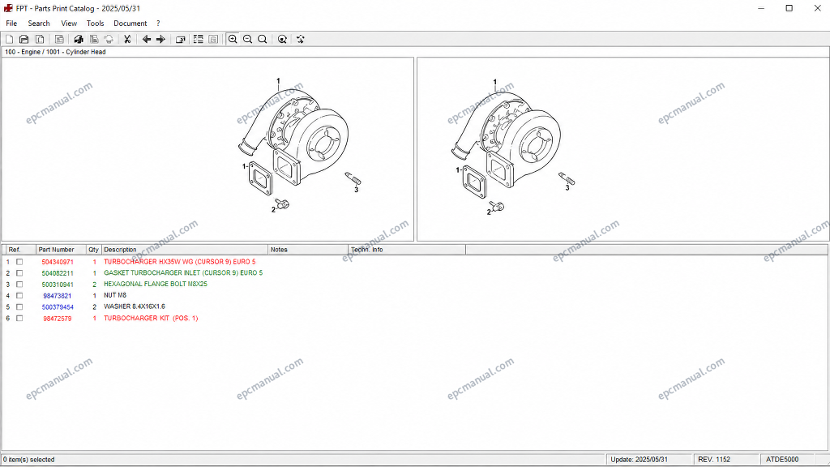Click the FPT app icon in title bar
Viewport: 830px width, 467px height.
point(8,8)
